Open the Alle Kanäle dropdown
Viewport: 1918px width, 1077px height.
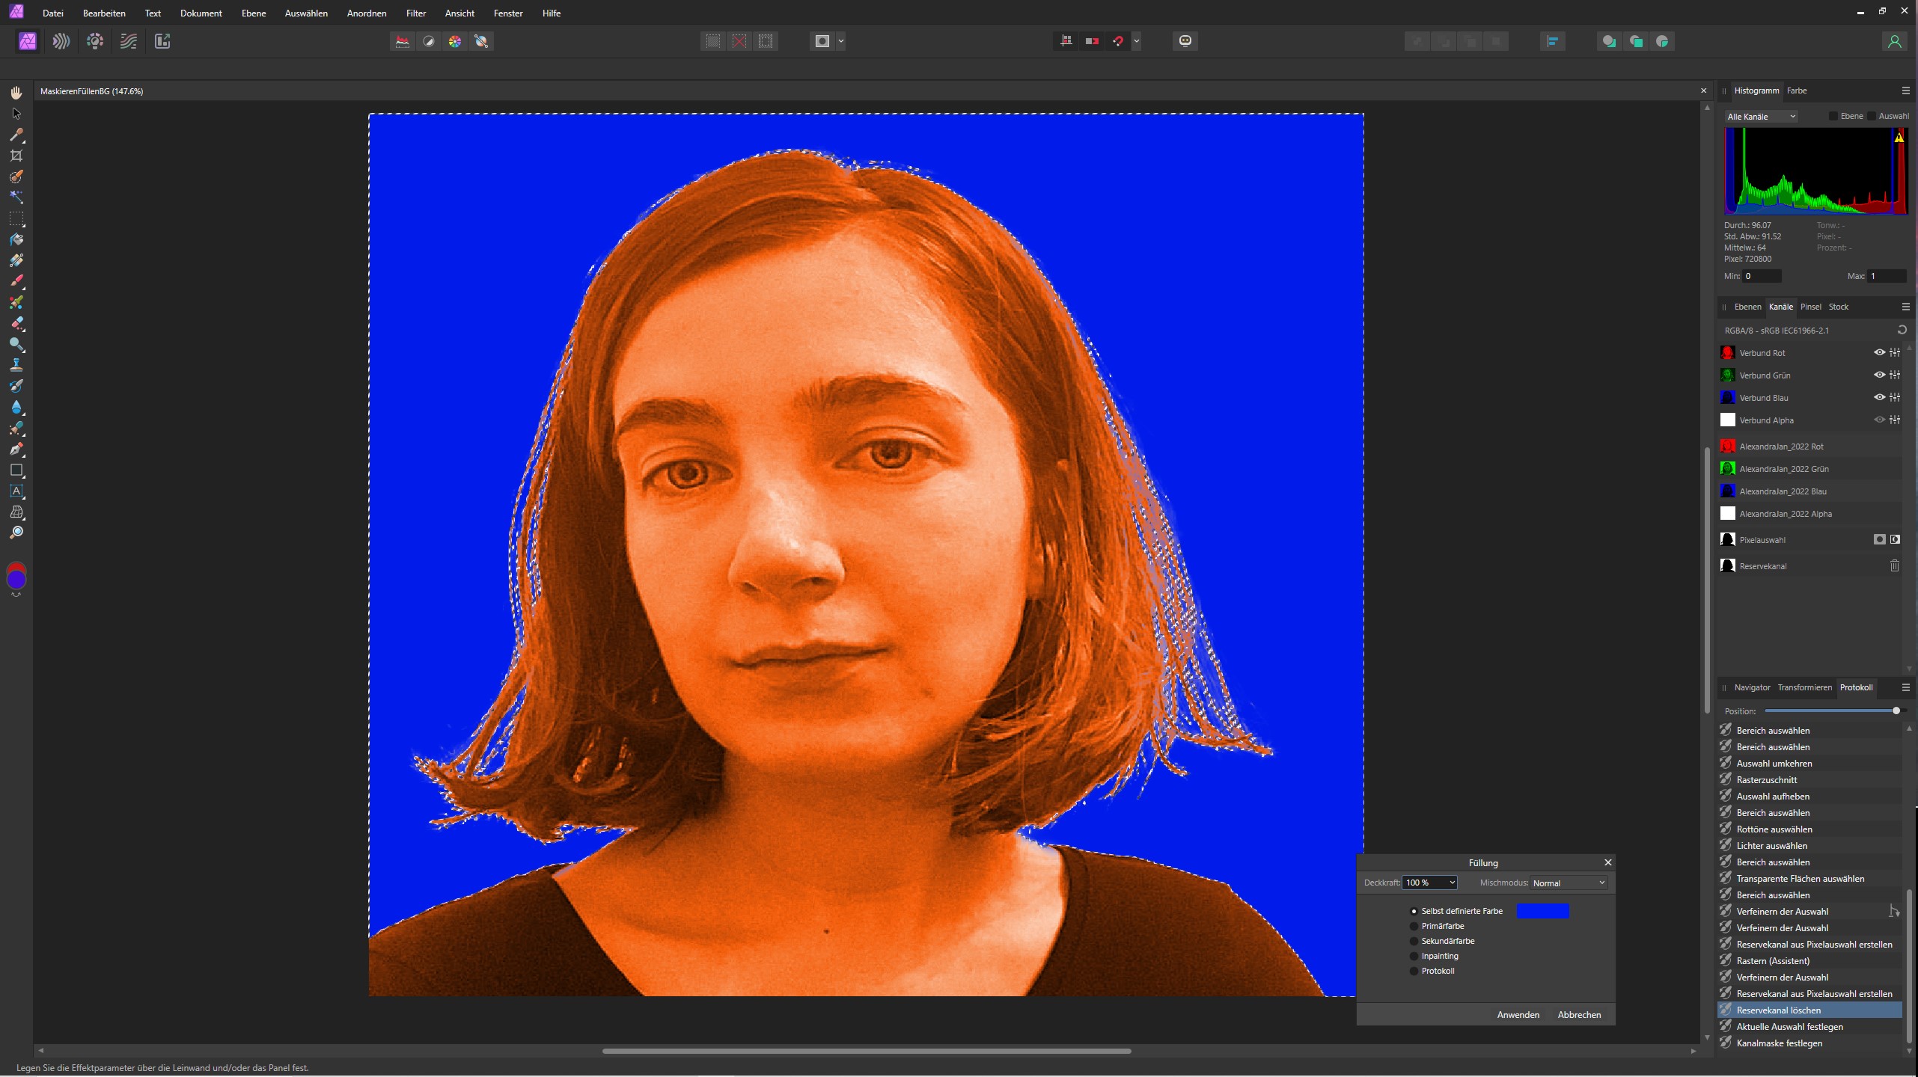pos(1761,117)
